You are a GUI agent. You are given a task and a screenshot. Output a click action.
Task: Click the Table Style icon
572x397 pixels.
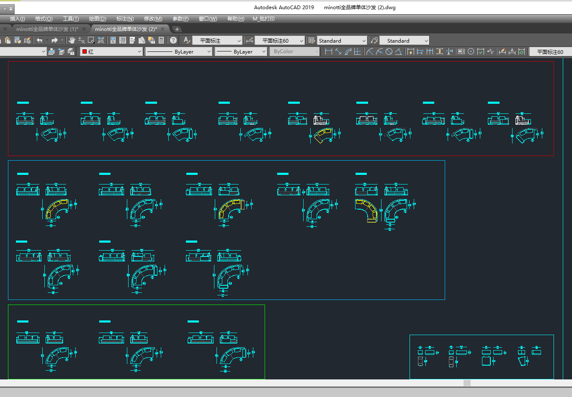click(x=312, y=40)
